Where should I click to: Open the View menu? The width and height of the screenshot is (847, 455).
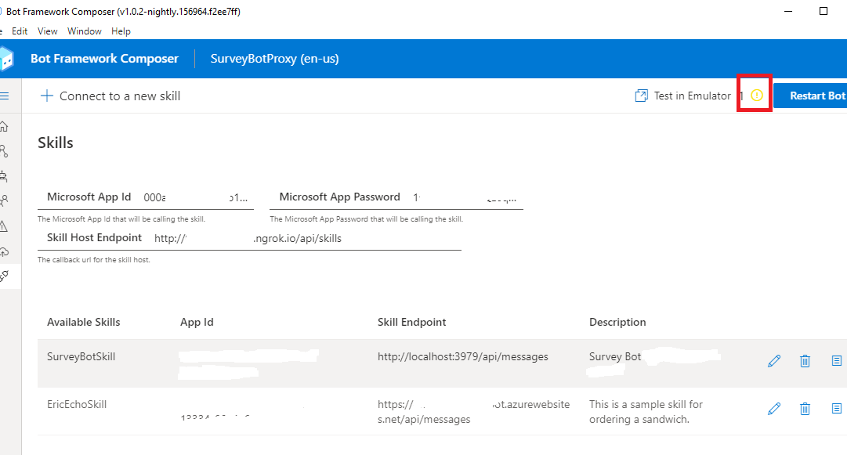[48, 31]
